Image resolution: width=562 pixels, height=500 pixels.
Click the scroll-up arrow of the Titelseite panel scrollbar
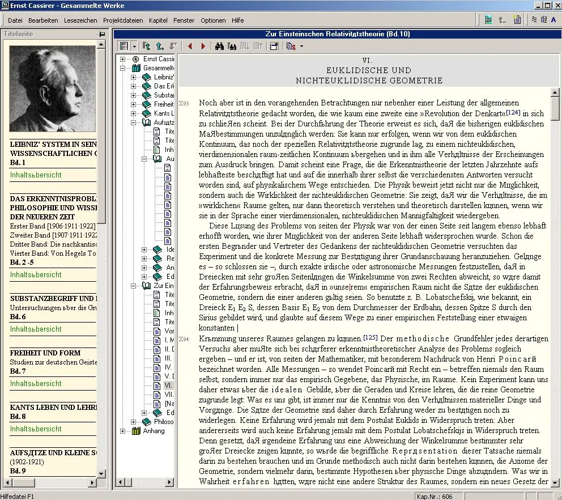101,44
